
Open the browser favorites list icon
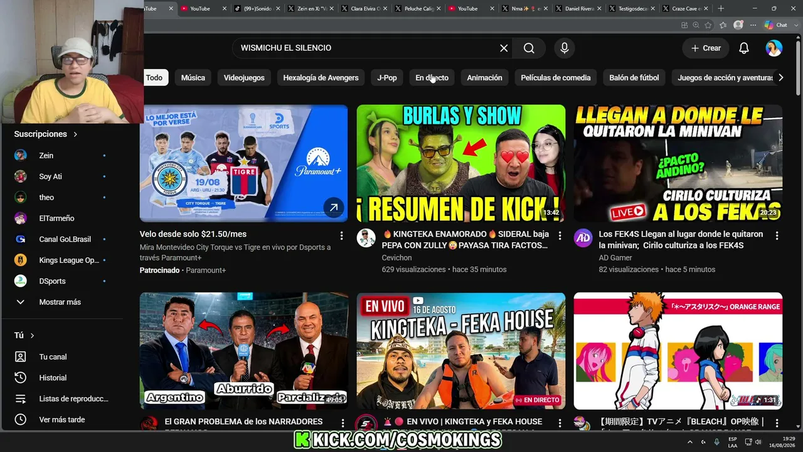click(x=723, y=25)
